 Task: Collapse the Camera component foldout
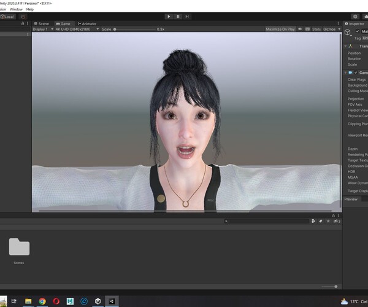(345, 72)
